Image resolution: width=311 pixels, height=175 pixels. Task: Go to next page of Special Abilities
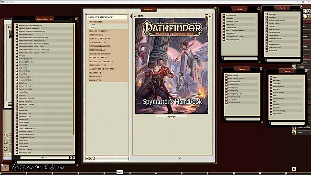tap(71, 157)
